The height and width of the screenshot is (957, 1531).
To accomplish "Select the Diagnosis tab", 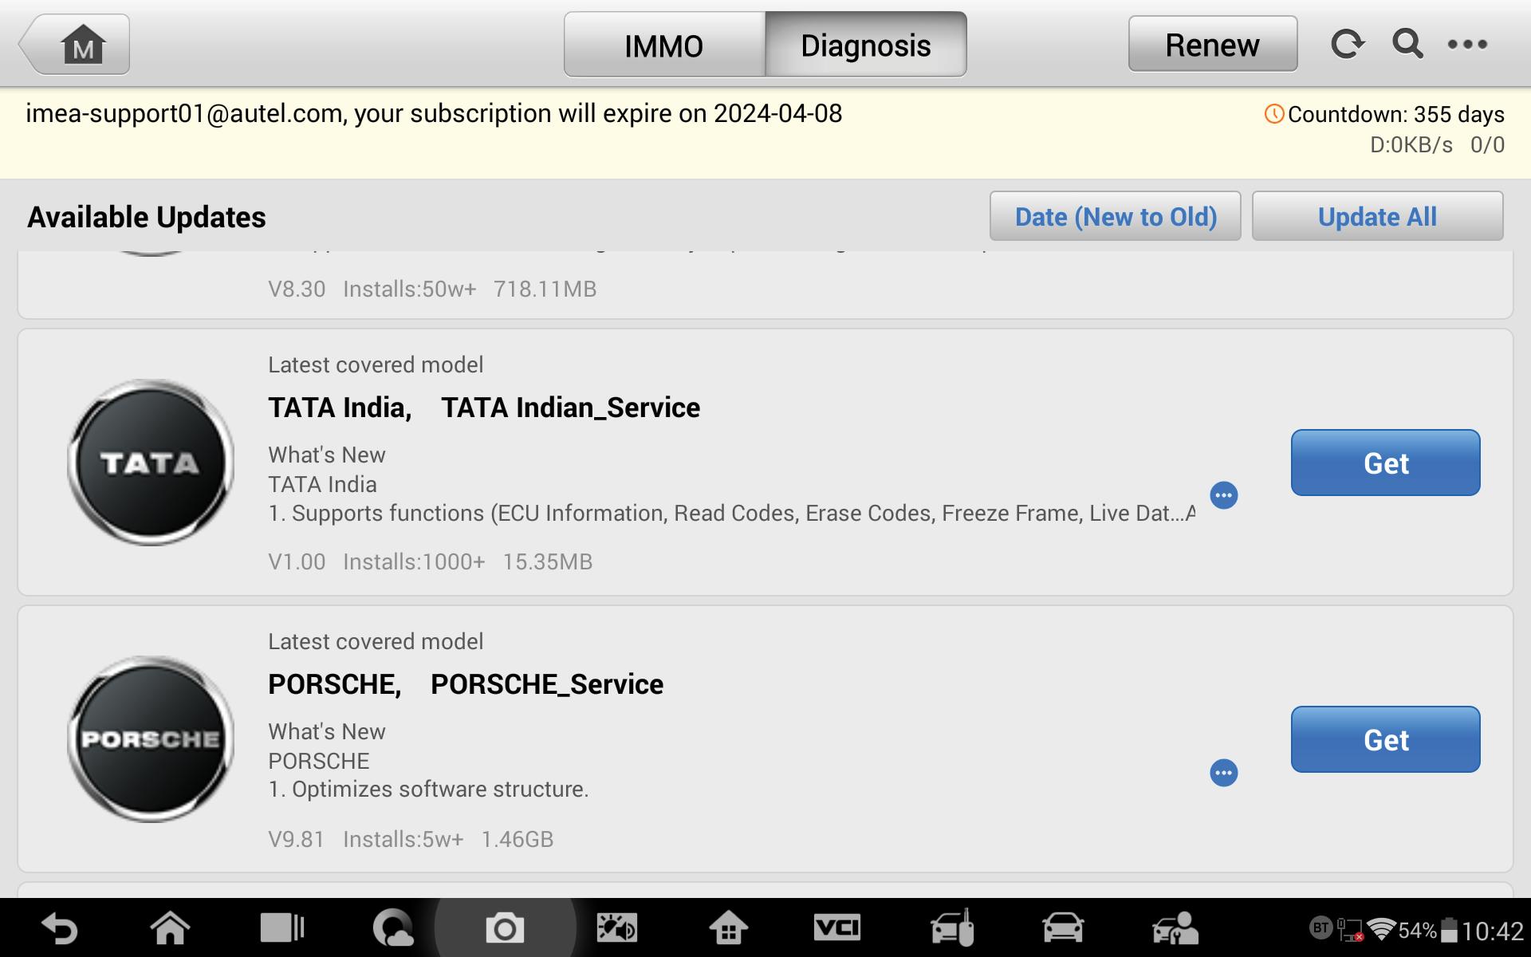I will pos(866,45).
